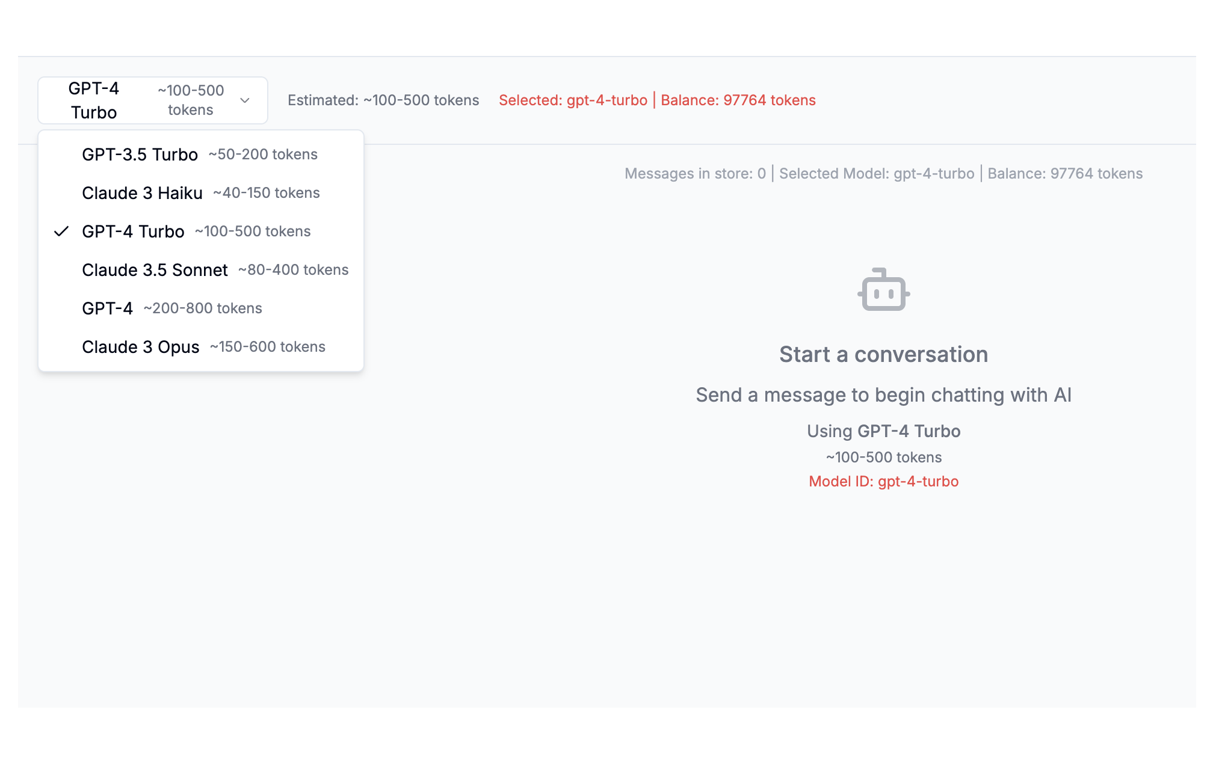Screen dimensions: 1216x760
Task: Pick Claude 3.5 Sonnet from the list
Action: point(201,270)
